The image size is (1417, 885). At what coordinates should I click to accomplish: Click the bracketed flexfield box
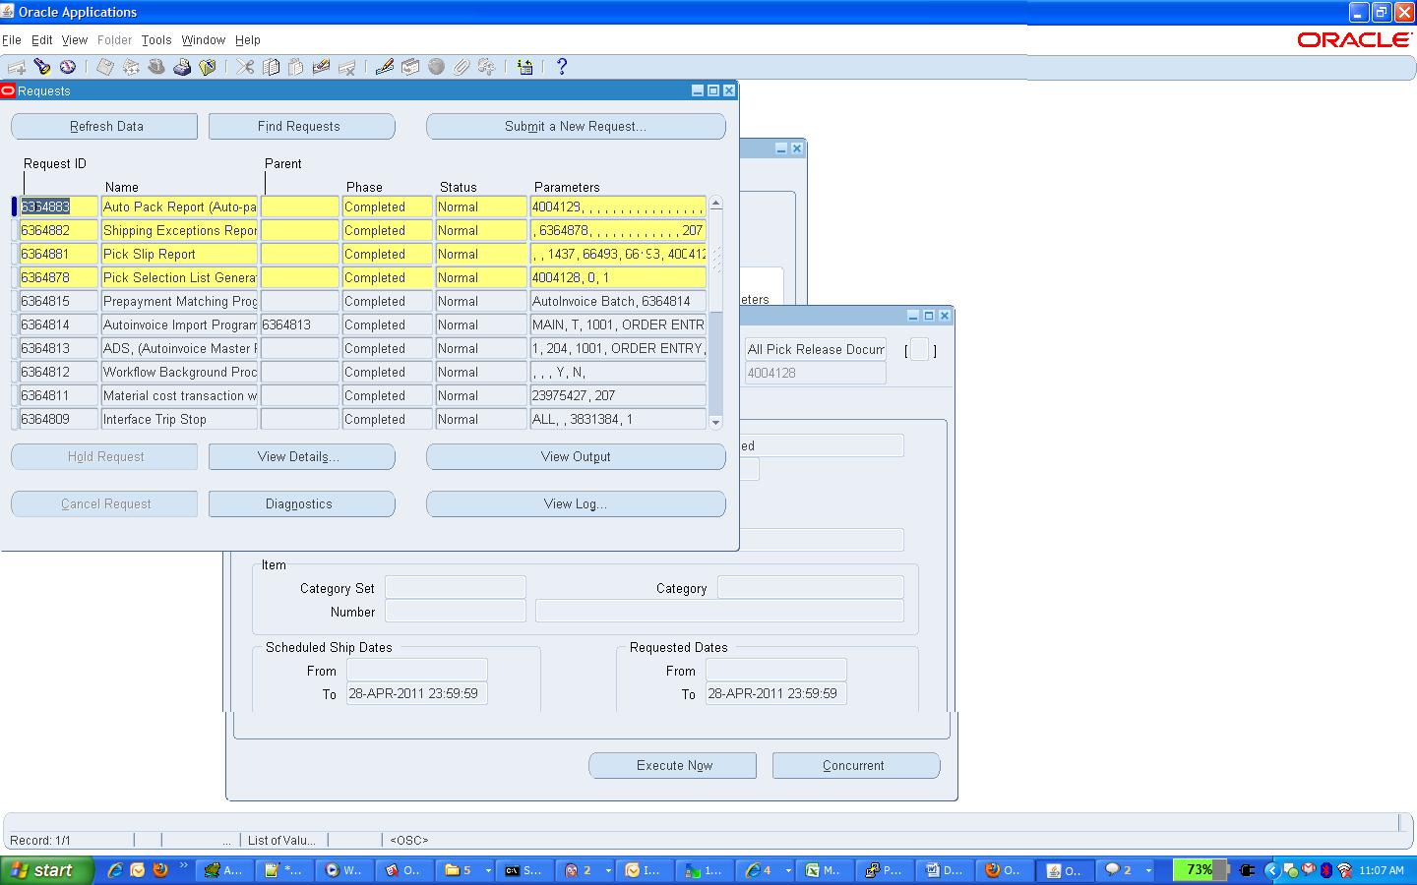tap(919, 349)
